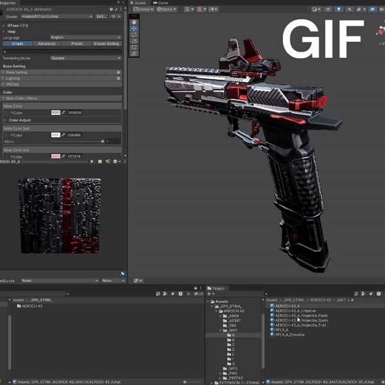Click AEROCH 45 in right breadcrumb path

pyautogui.click(x=320, y=300)
